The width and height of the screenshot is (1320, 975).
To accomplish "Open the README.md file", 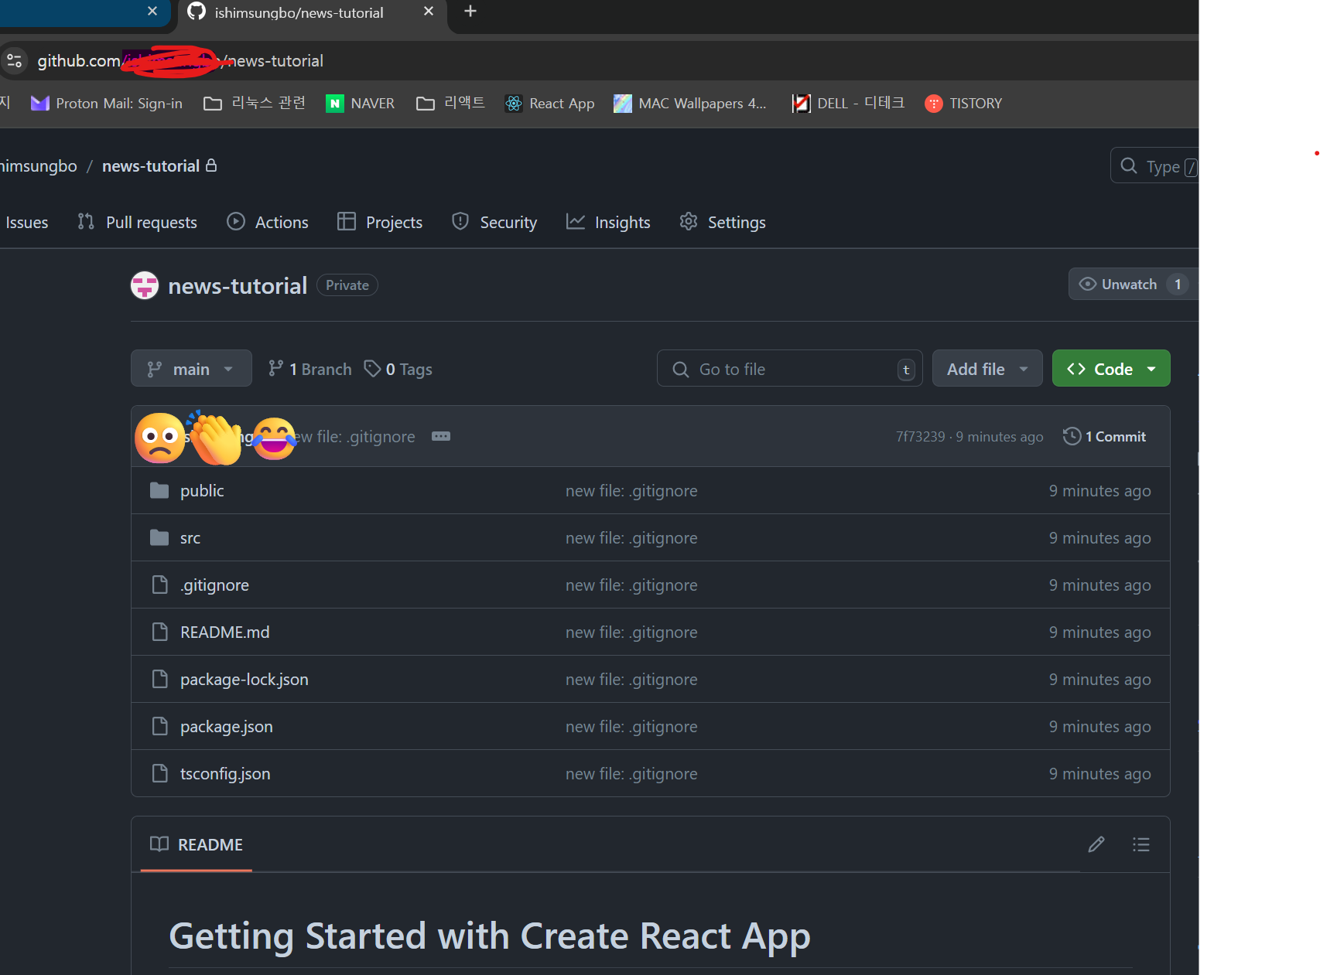I will click(225, 632).
